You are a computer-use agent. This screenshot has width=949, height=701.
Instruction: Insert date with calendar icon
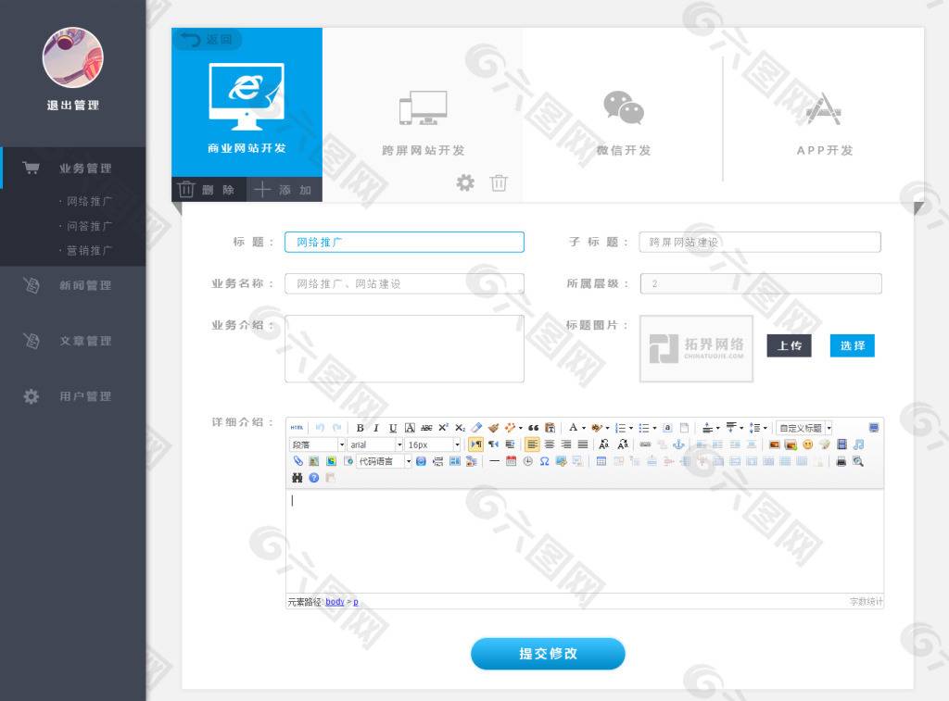point(511,461)
